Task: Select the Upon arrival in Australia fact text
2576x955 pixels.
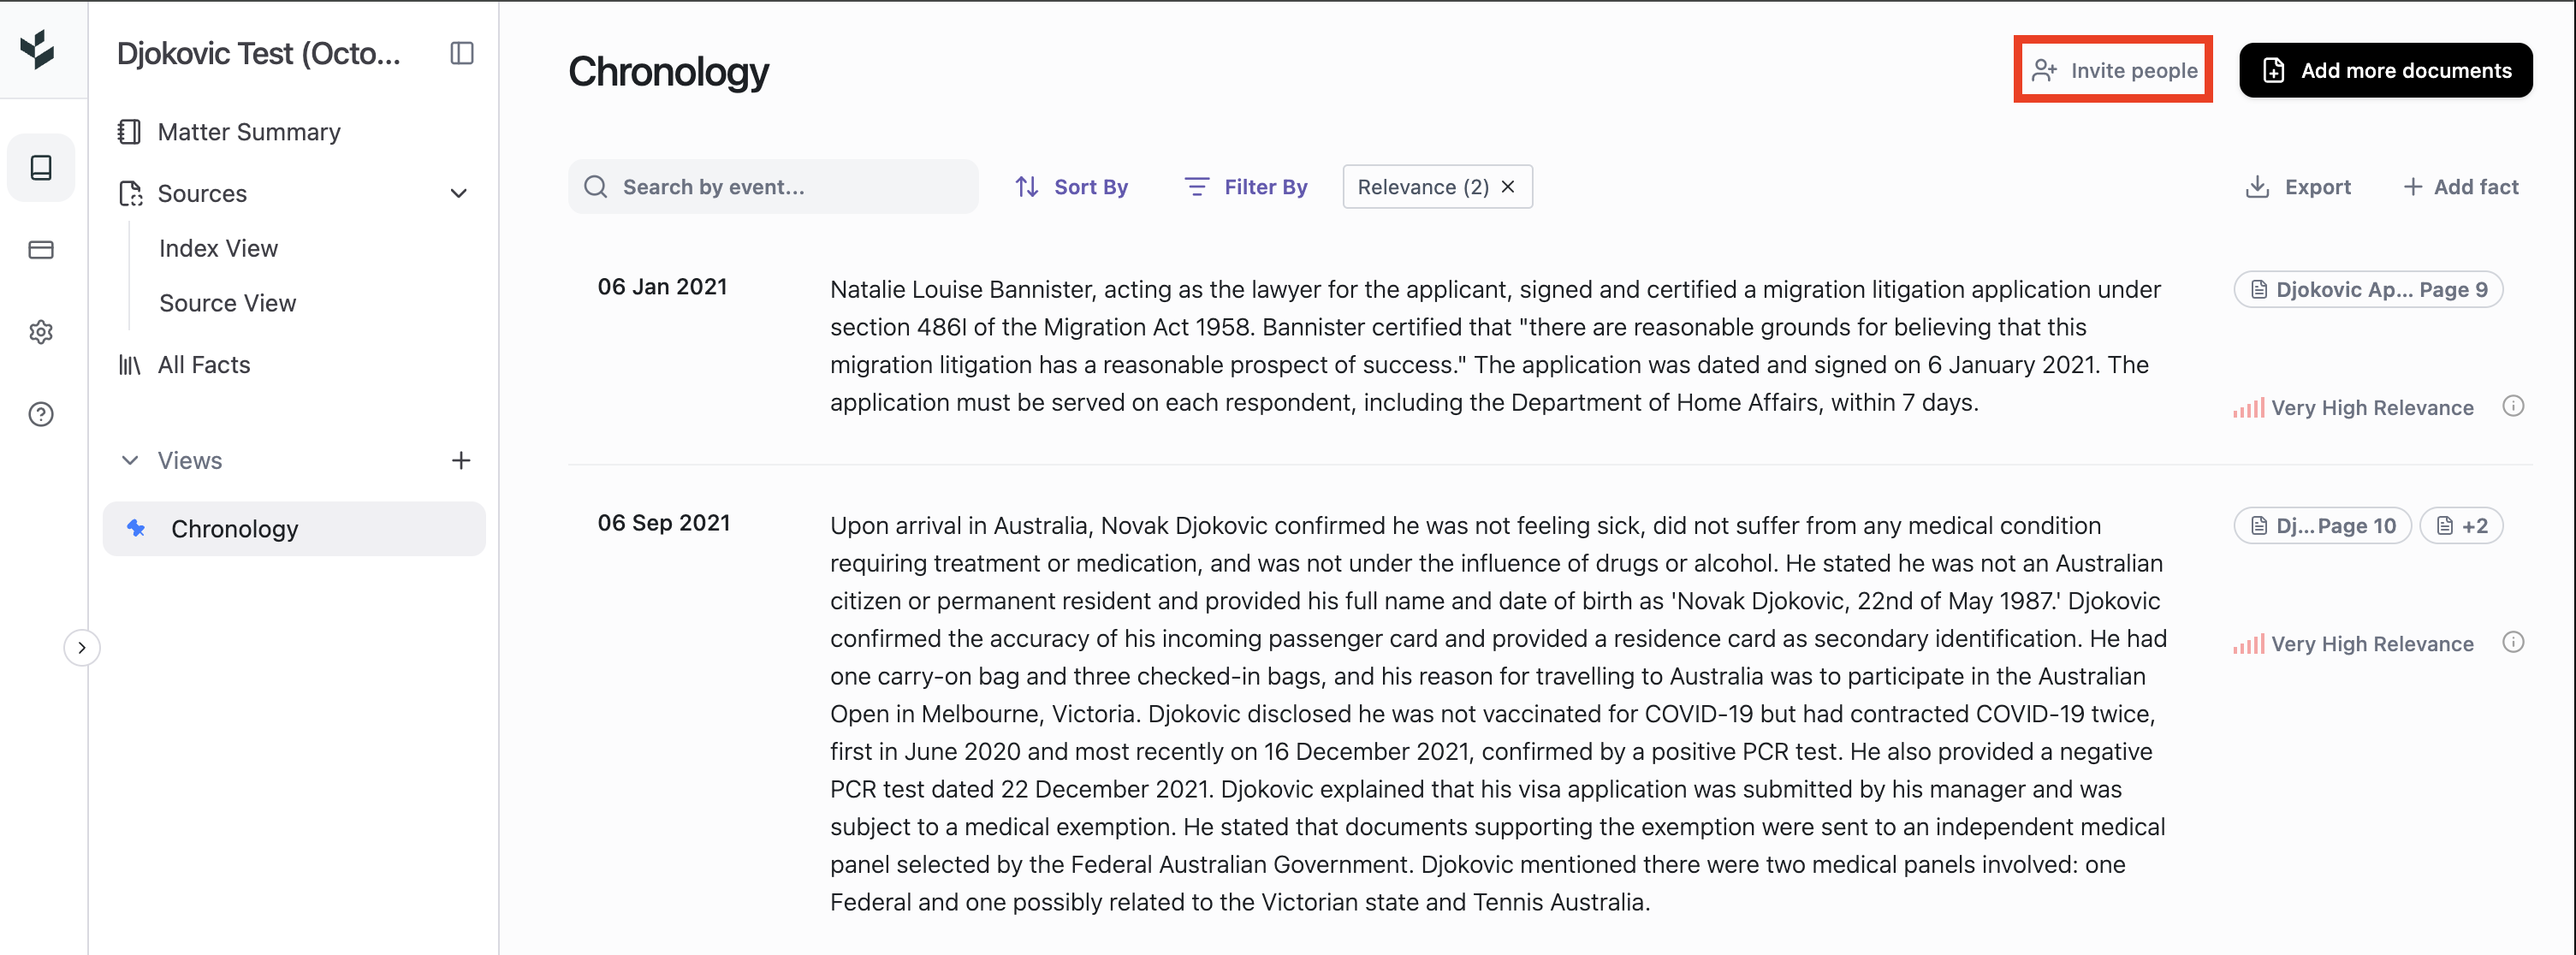Action: 1499,714
